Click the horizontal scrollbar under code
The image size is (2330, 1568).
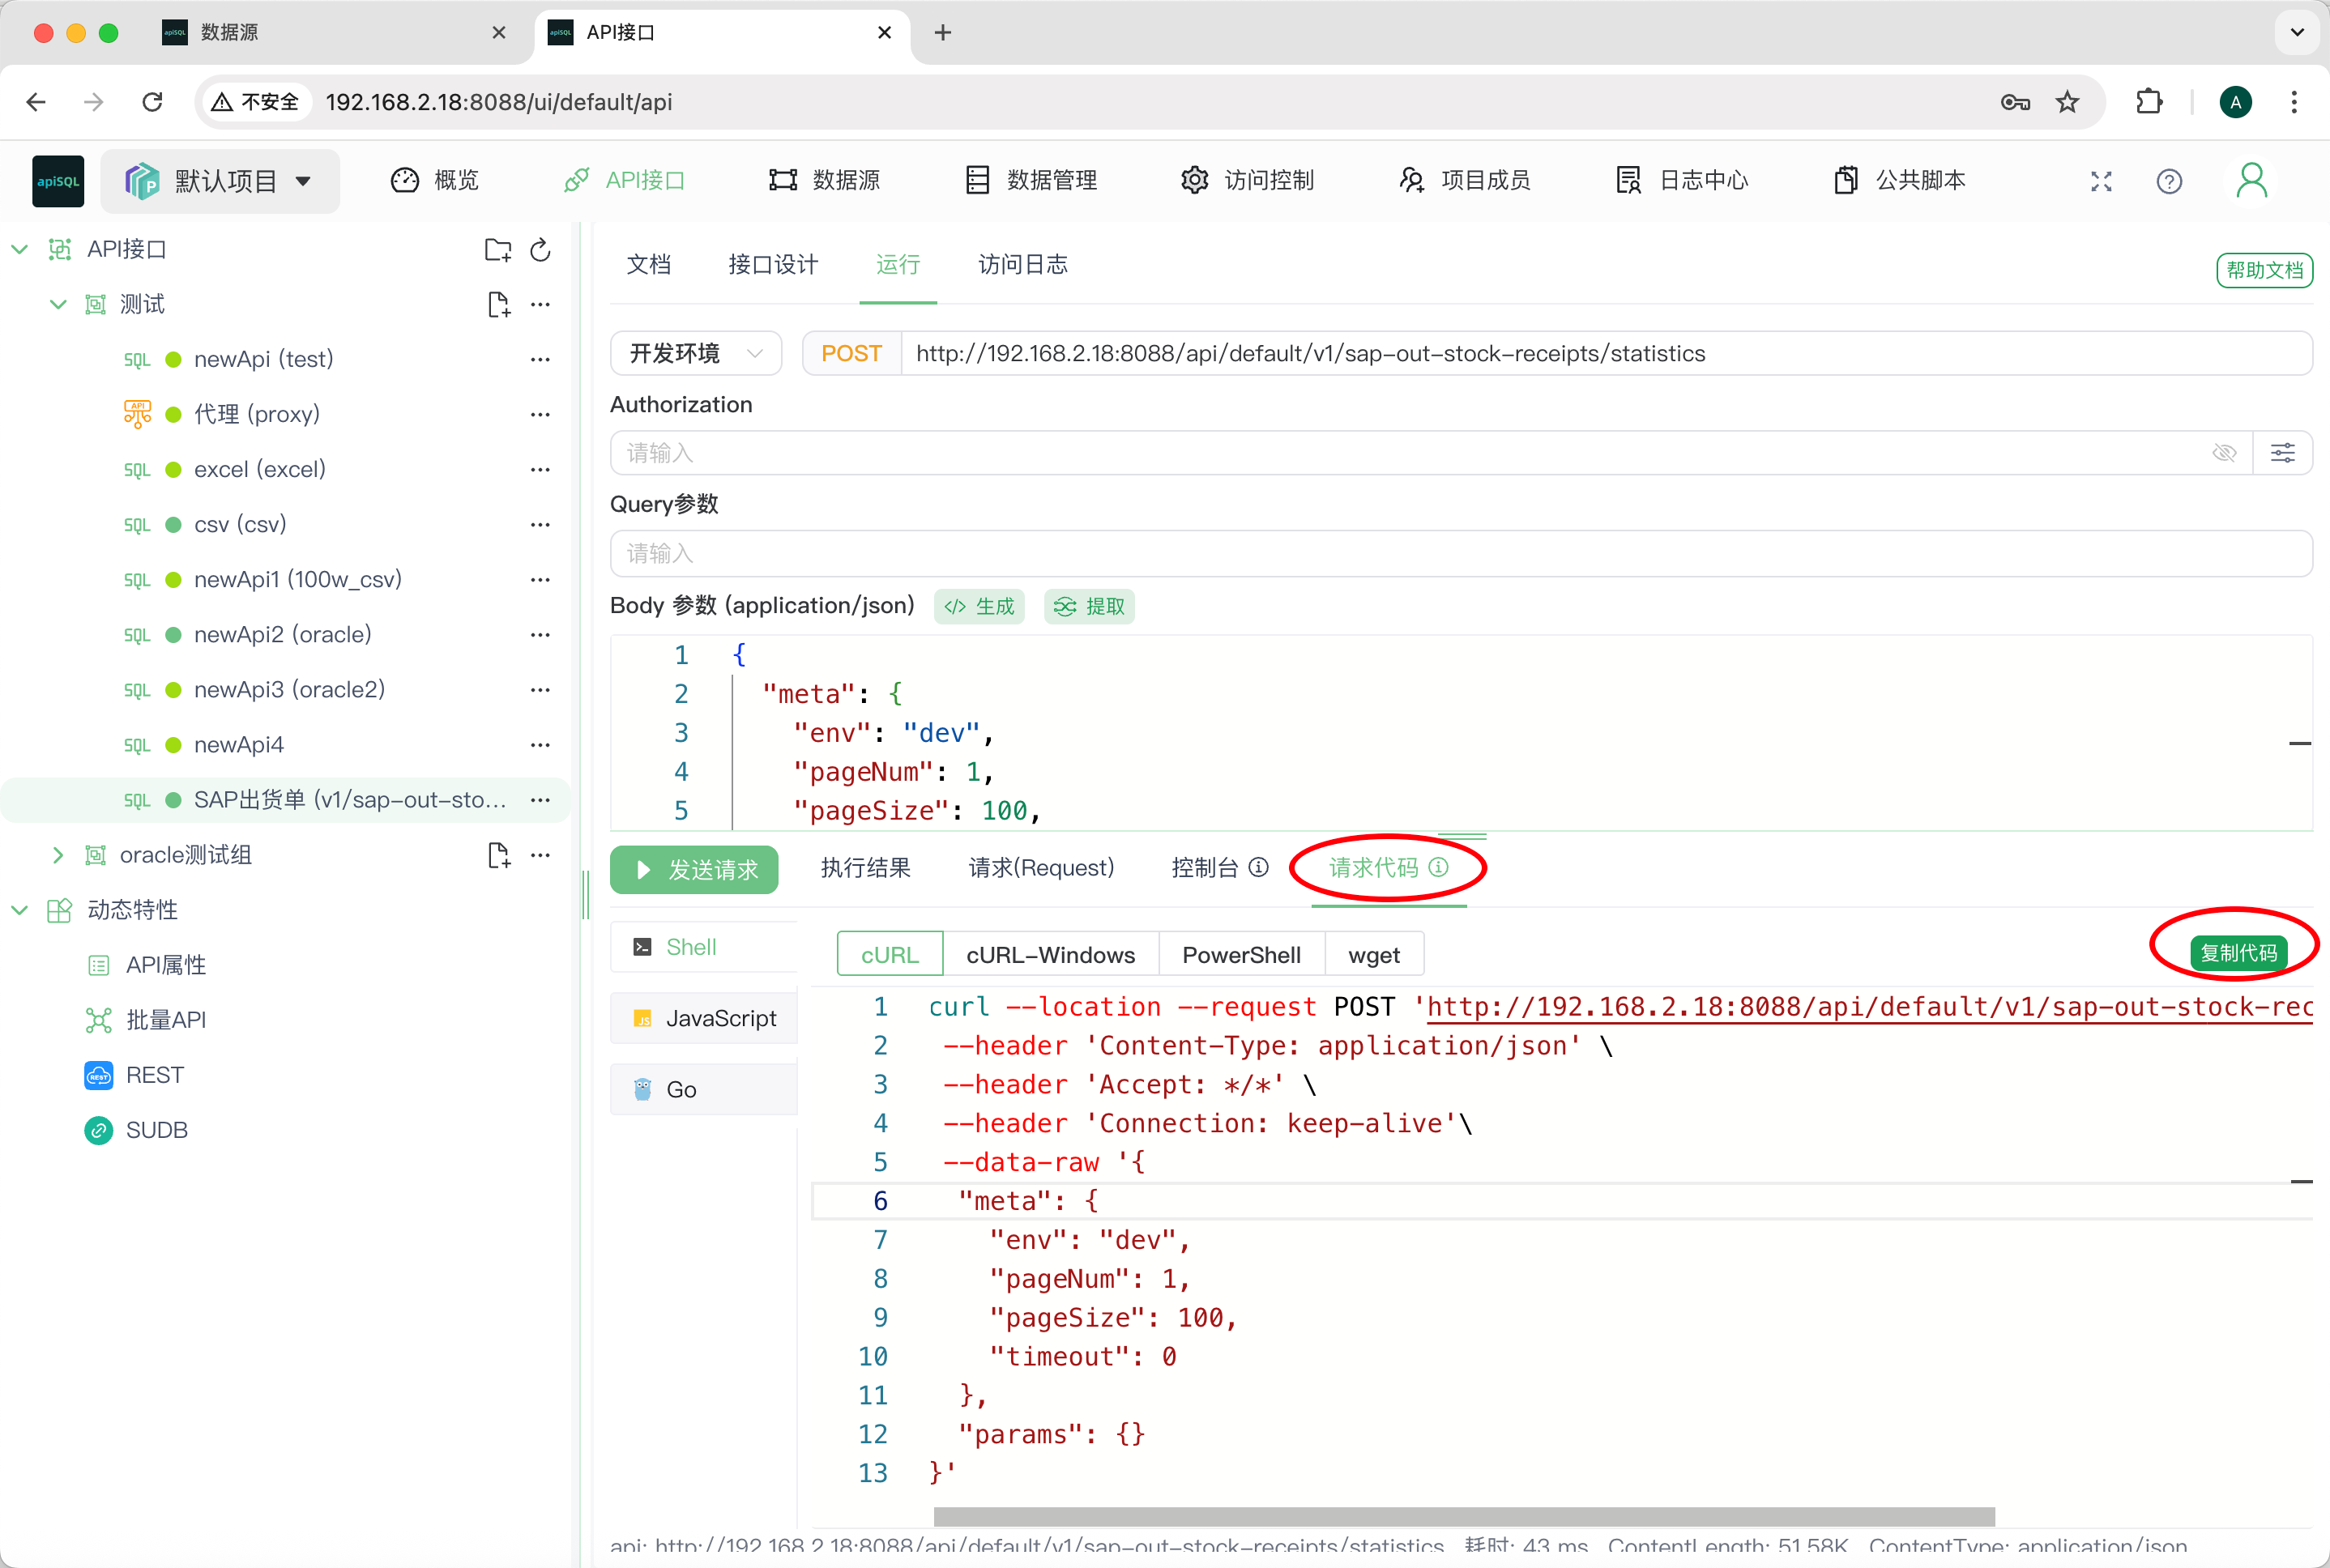(x=1463, y=1516)
